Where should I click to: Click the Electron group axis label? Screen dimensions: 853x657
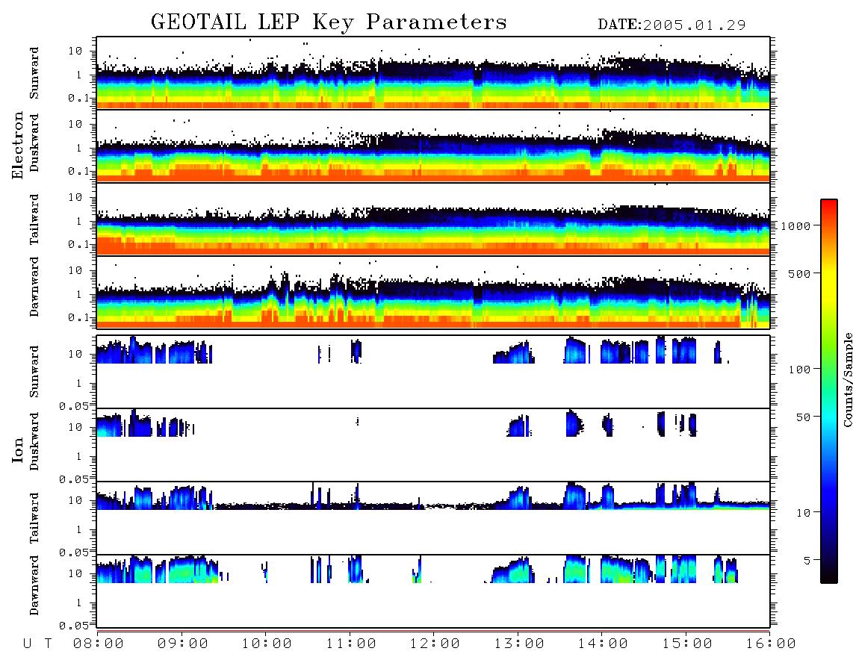point(17,145)
